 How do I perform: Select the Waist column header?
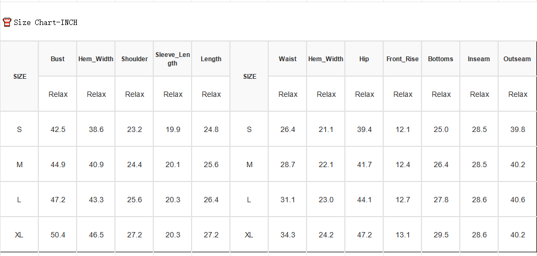click(288, 59)
